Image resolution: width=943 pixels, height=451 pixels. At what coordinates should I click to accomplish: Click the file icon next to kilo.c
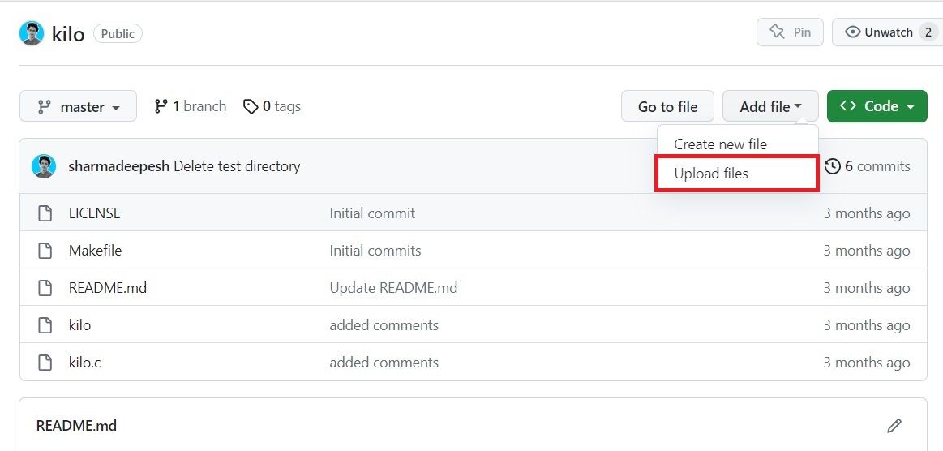[x=45, y=363]
